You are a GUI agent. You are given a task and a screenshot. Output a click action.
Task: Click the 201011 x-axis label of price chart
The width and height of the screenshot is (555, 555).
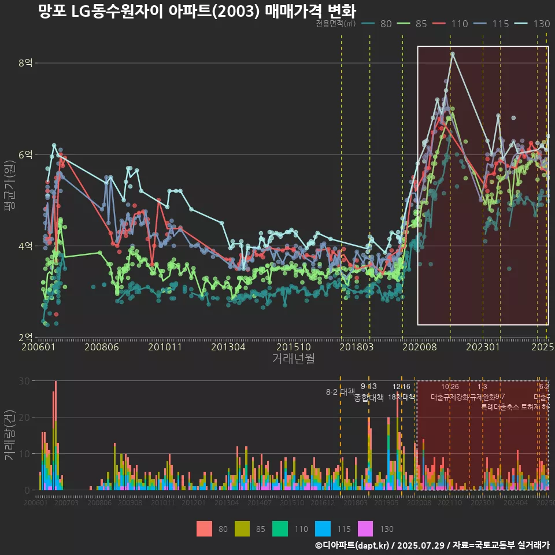coord(165,347)
